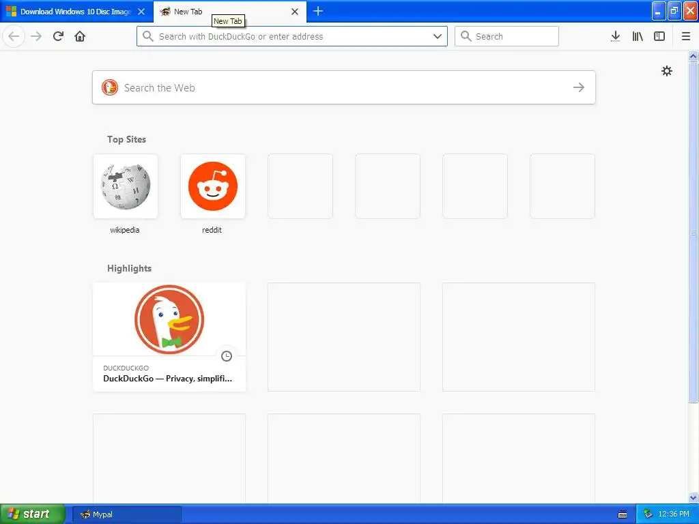Go forward to the next page
This screenshot has height=524, width=699.
(x=36, y=36)
